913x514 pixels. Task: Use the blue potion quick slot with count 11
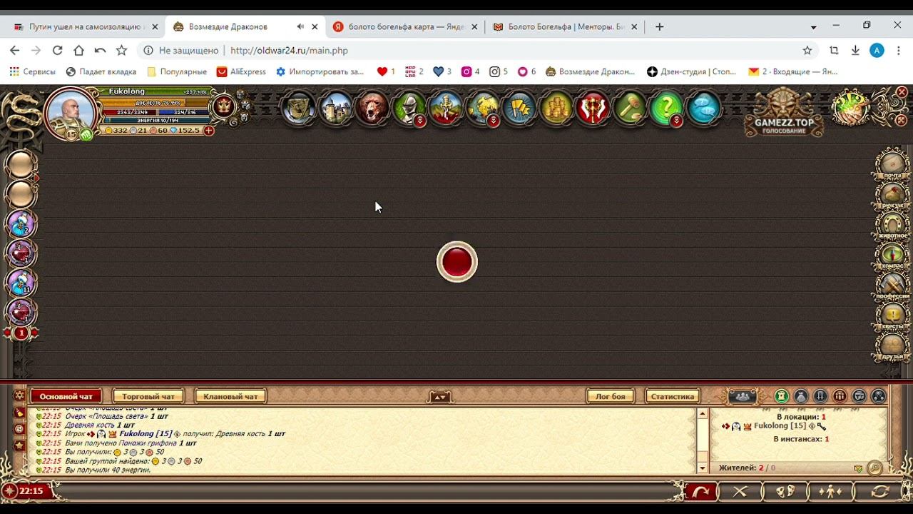(21, 283)
